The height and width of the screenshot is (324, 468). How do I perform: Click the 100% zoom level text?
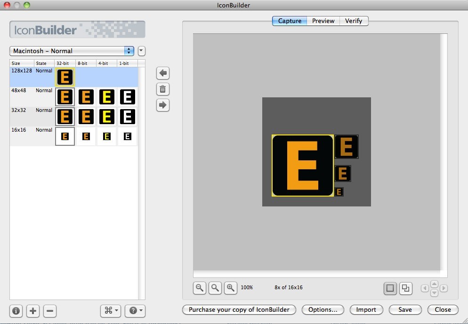point(247,288)
